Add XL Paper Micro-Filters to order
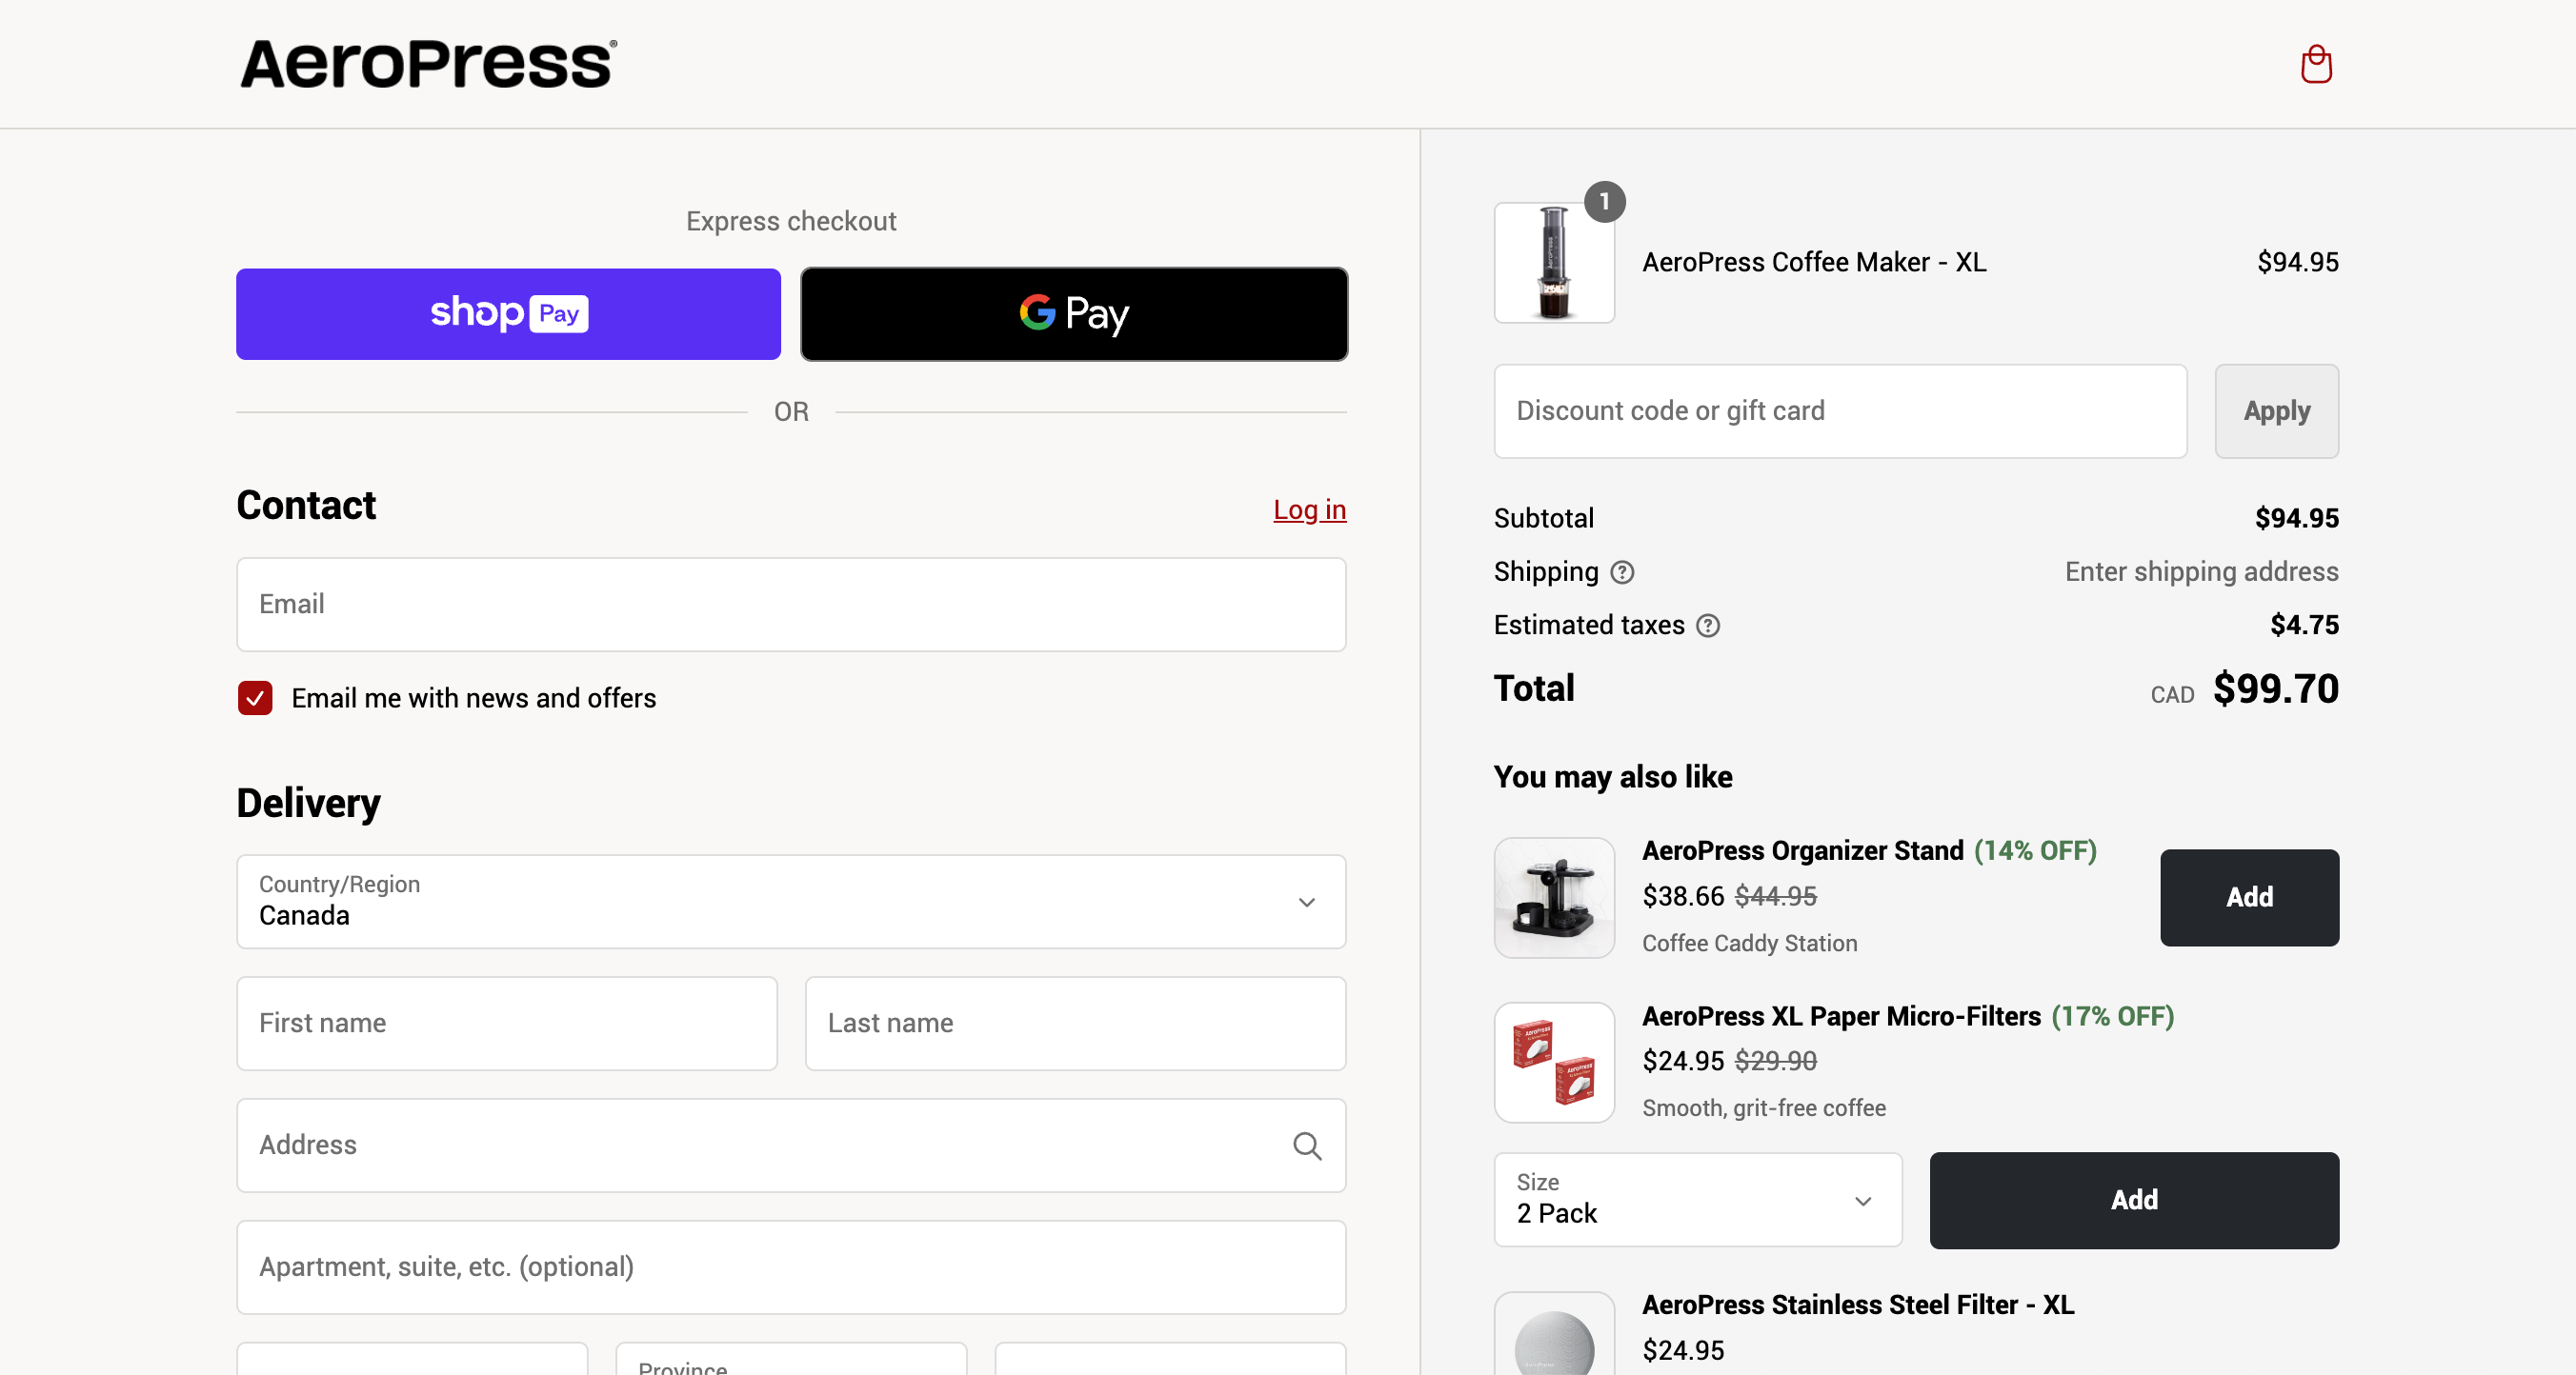 click(2134, 1200)
